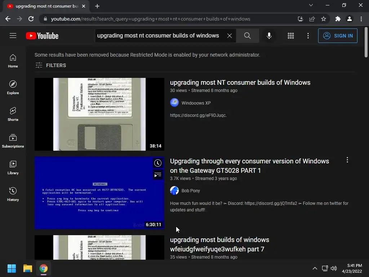Viewport: 369px width, 277px height.
Task: Open the blue screen 6:30:11 video thumbnail
Action: (x=99, y=193)
